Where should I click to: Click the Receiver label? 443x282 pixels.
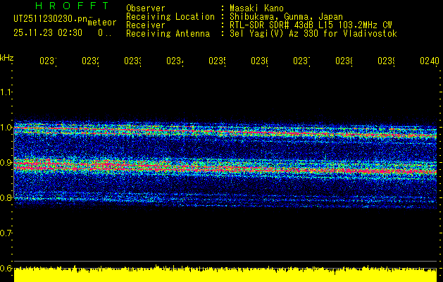click(146, 25)
